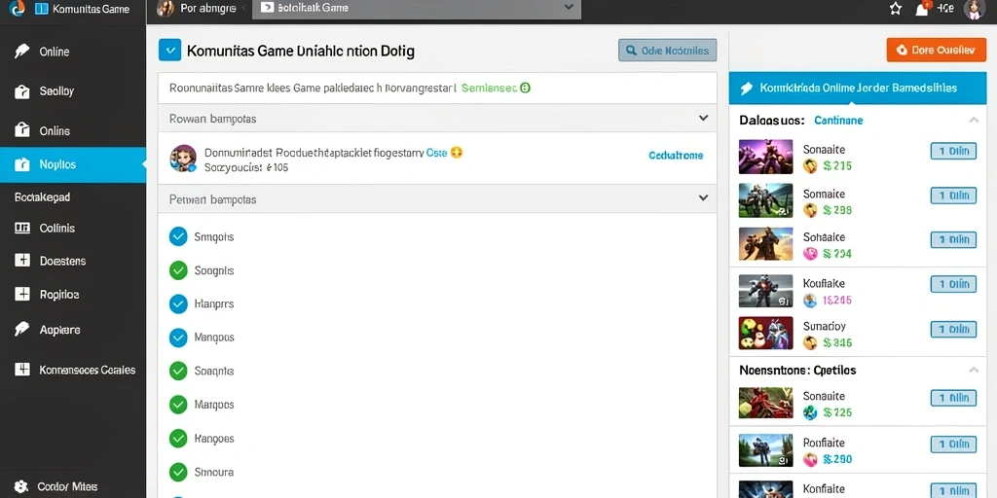Collapse the Petwan bampotas section

pyautogui.click(x=703, y=198)
